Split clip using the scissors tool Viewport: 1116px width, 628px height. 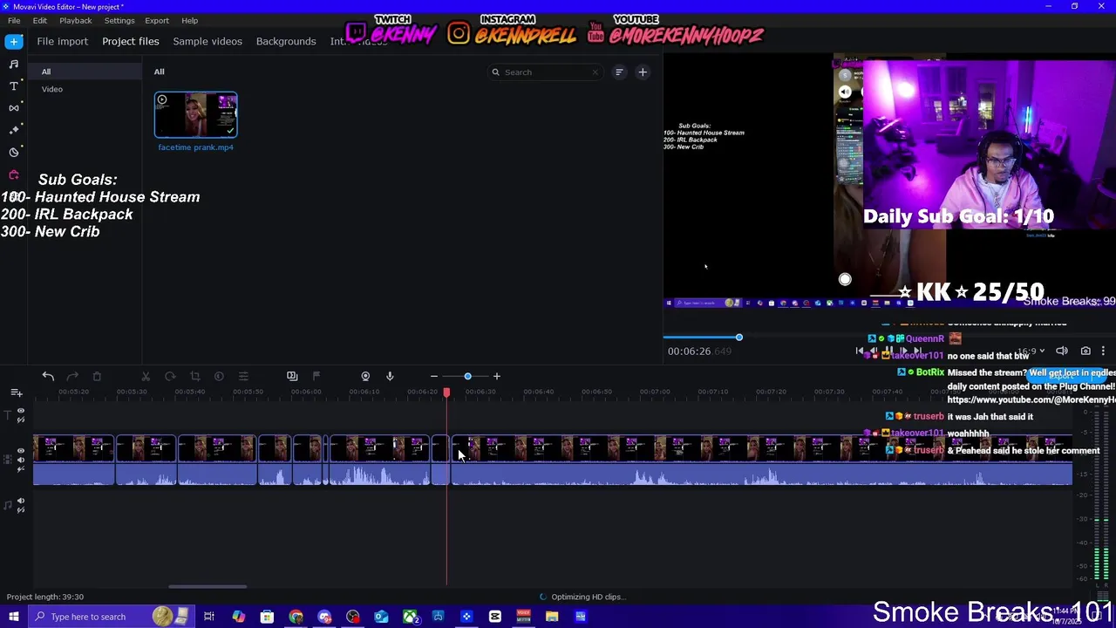click(146, 376)
